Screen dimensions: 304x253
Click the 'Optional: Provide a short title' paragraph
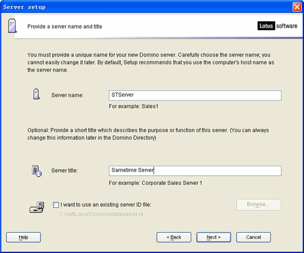(148, 134)
